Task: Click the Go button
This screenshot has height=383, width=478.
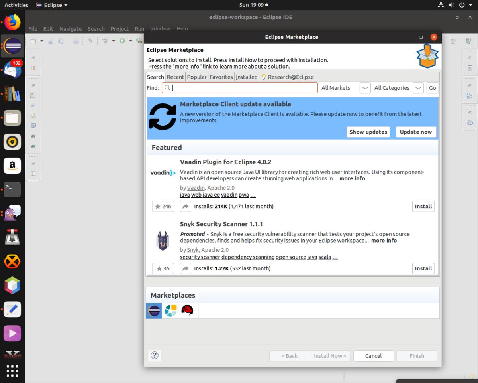Action: coord(432,88)
